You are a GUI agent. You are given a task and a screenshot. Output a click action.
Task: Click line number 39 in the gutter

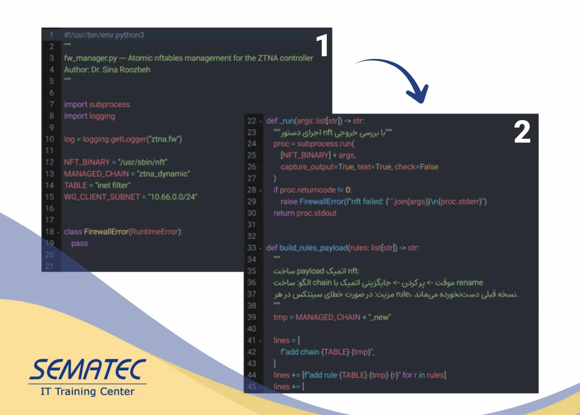coord(251,317)
